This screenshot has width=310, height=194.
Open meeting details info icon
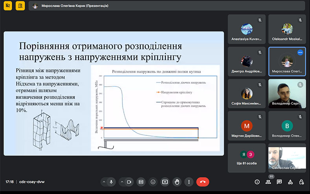[257, 182]
